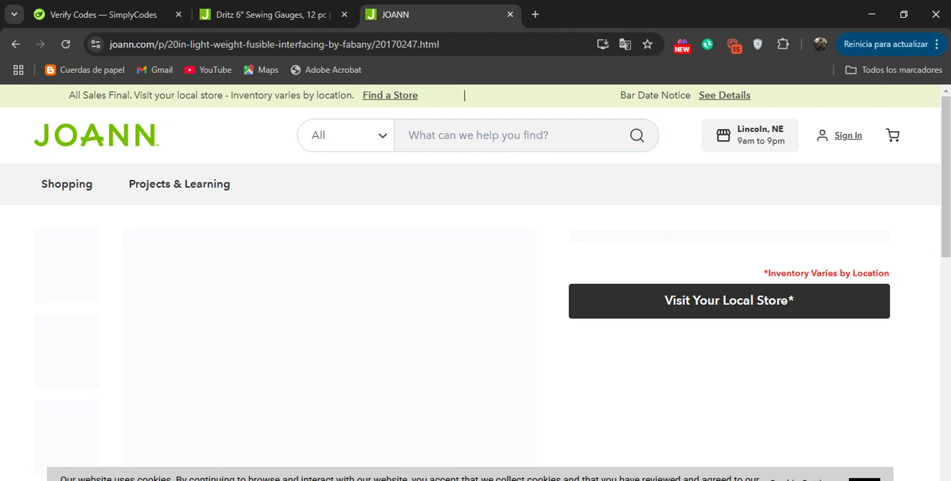
Task: Open the extension showing badge 15
Action: 734,45
